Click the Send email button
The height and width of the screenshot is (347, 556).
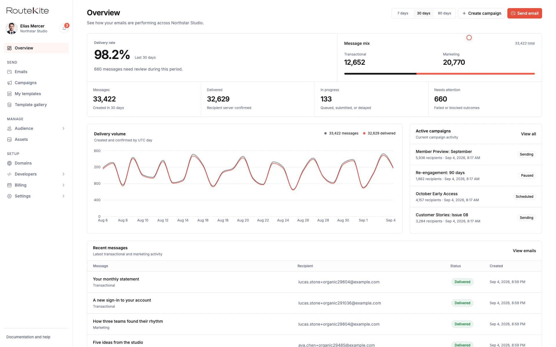coord(524,13)
